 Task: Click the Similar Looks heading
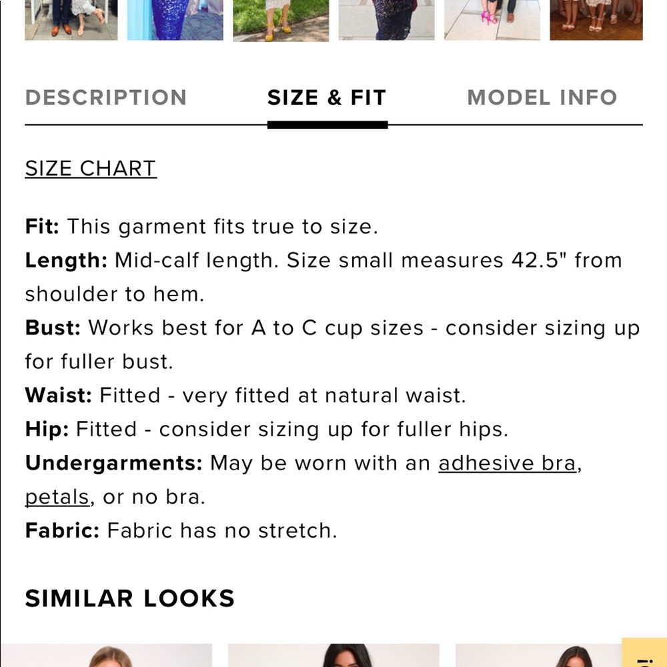[130, 598]
